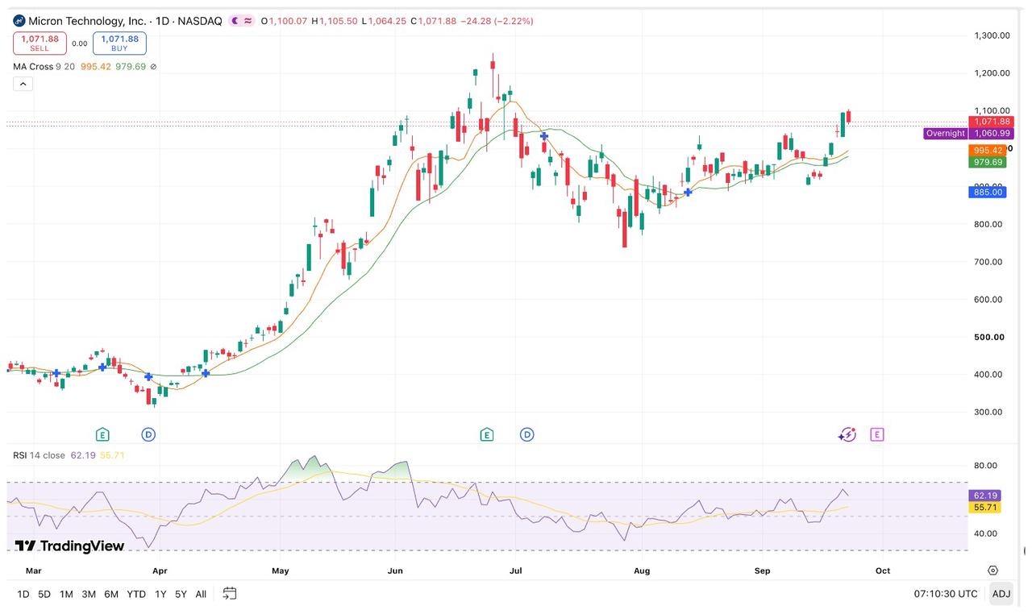Image resolution: width=1032 pixels, height=614 pixels.
Task: Open the first green earnings E marker near March
Action: coord(102,434)
